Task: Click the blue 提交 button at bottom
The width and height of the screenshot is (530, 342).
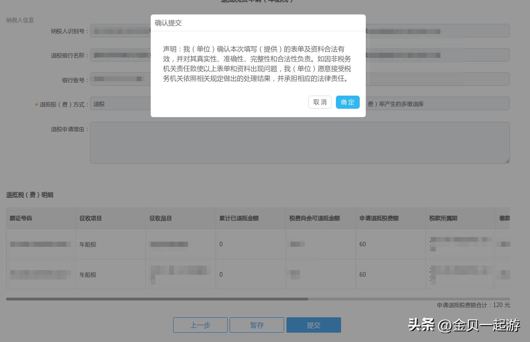Action: click(314, 325)
